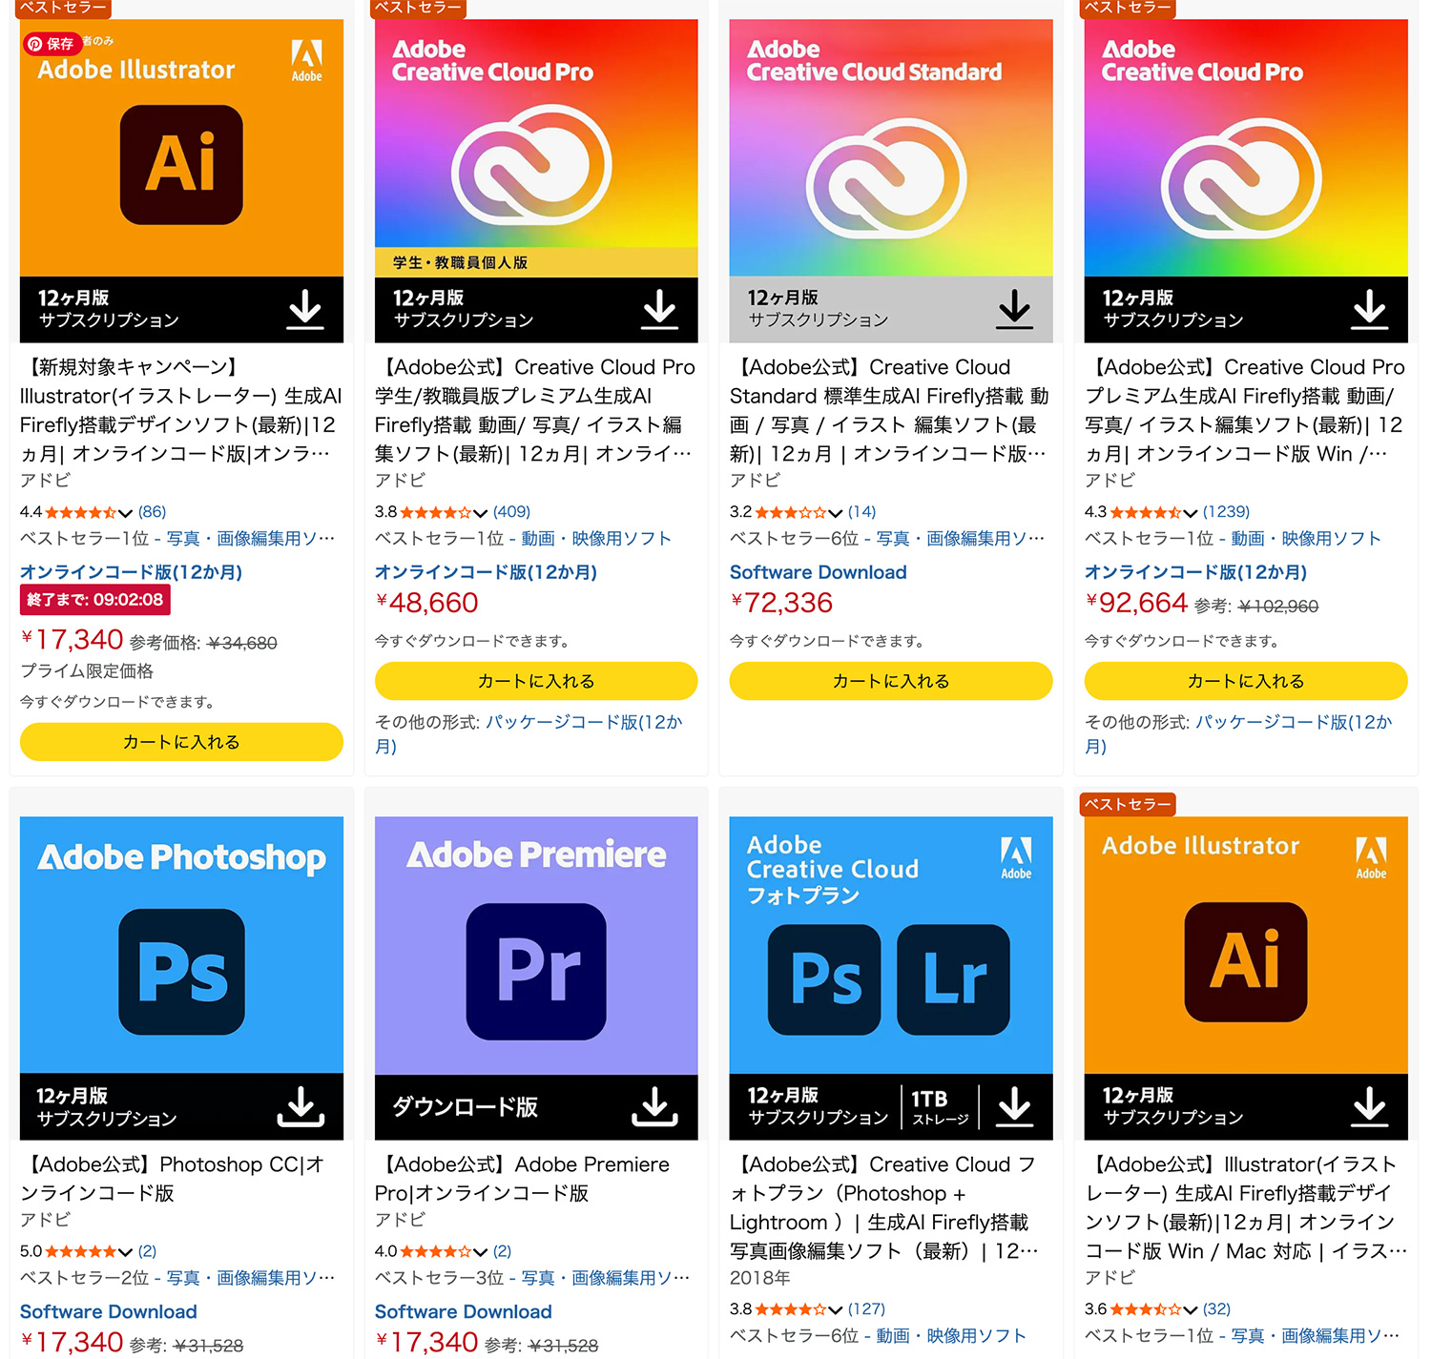1431x1359 pixels.
Task: Click the 終了まで countdown deal badge
Action: tap(95, 600)
